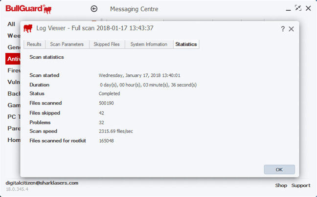Select the Statistics tab
Image resolution: width=317 pixels, height=197 pixels.
pos(186,44)
